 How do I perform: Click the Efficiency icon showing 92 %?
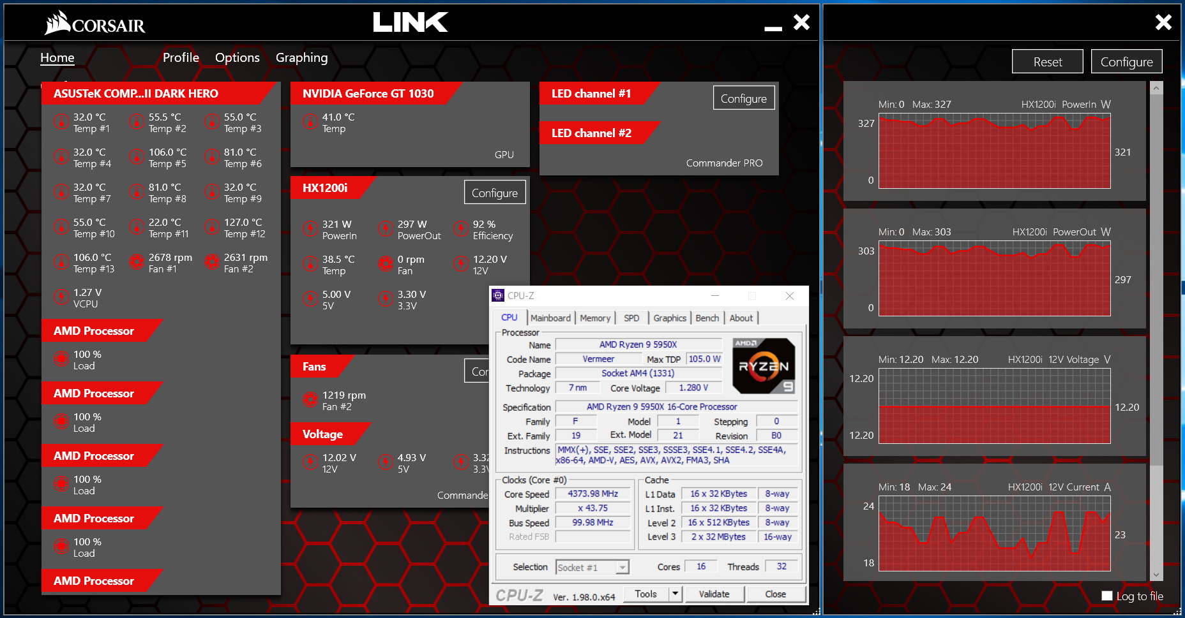click(461, 228)
